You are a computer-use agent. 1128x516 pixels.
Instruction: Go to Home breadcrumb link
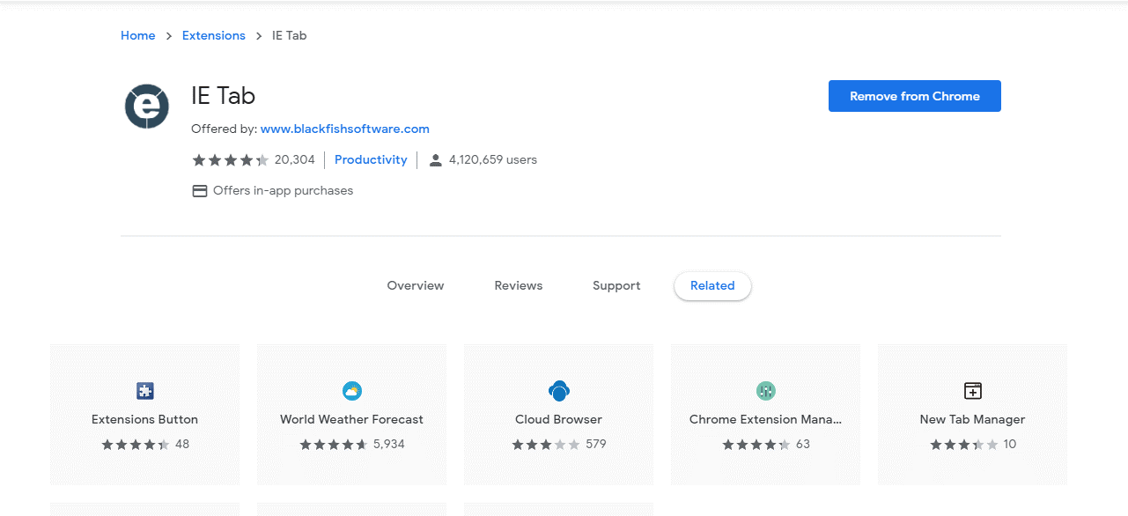138,36
